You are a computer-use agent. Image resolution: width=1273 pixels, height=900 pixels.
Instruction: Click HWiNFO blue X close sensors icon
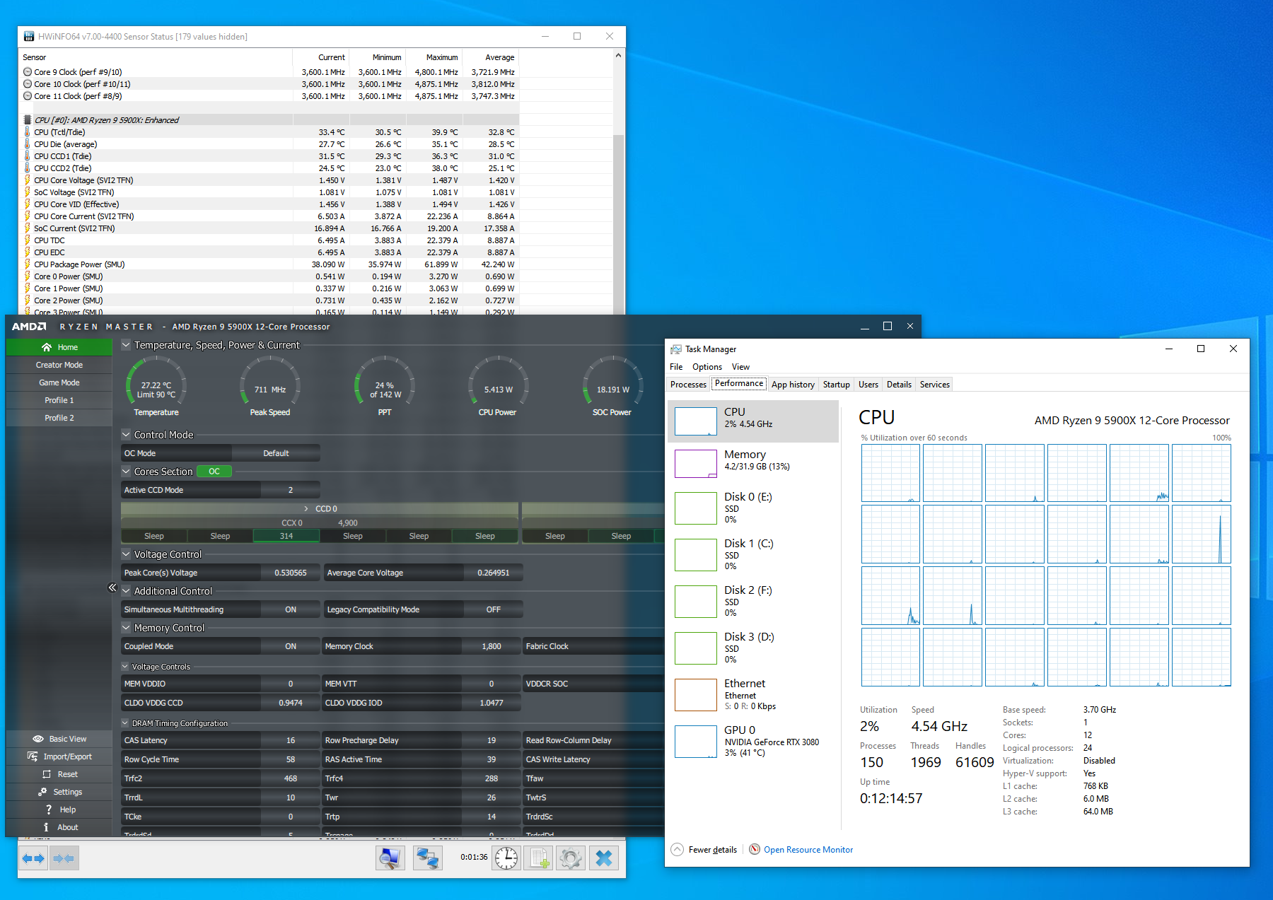click(604, 858)
